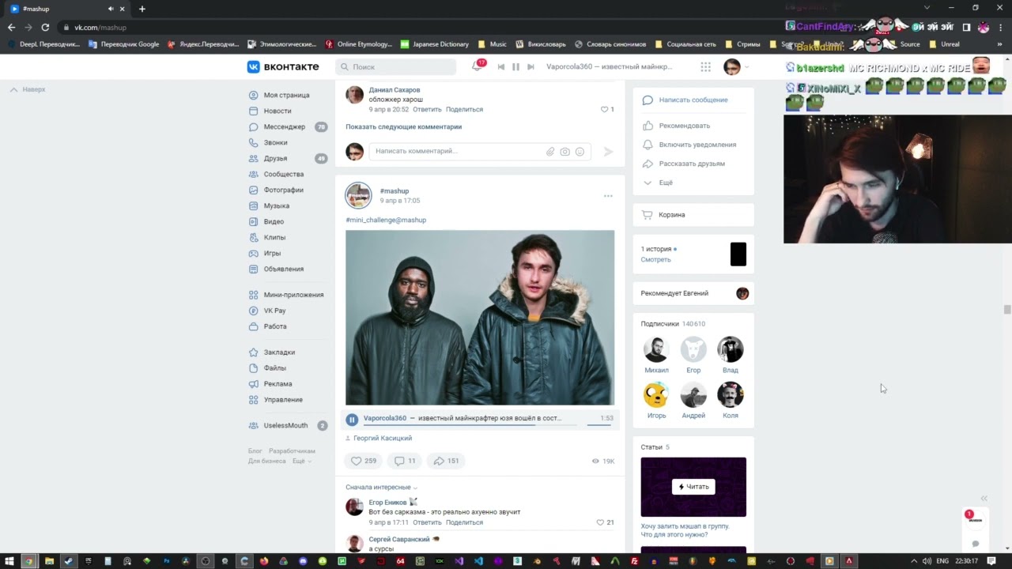Go to previous track in header
This screenshot has height=569, width=1012.
point(500,67)
